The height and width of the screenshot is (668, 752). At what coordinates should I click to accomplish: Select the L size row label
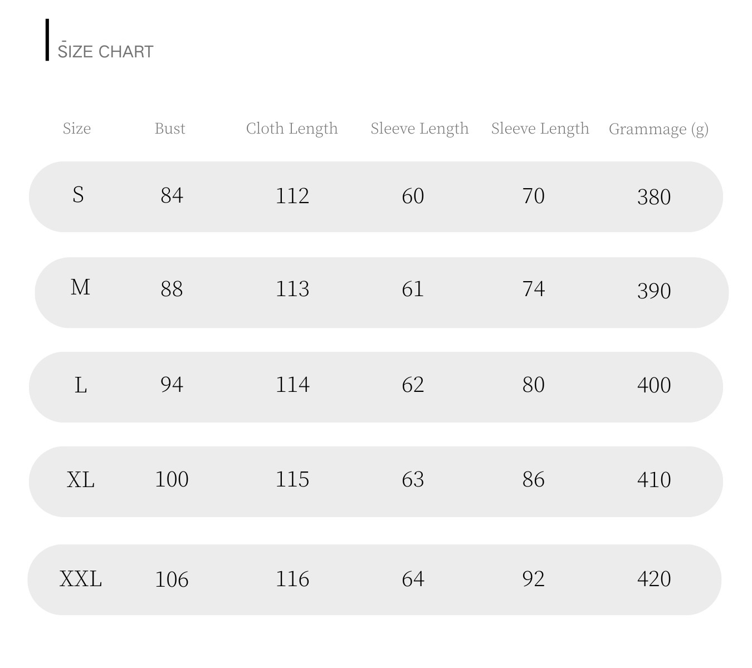coord(81,385)
